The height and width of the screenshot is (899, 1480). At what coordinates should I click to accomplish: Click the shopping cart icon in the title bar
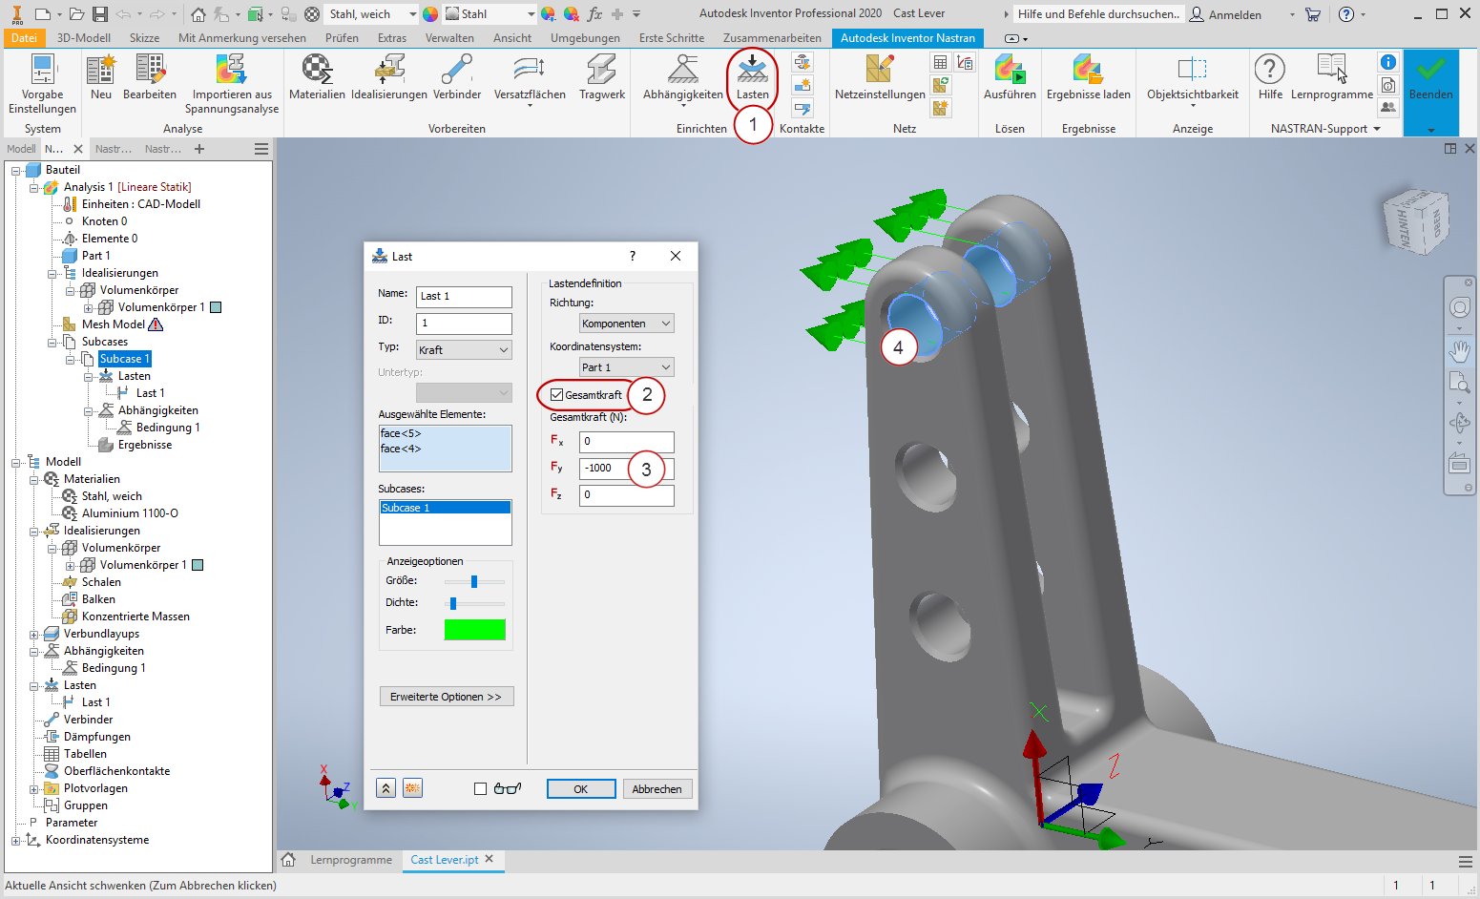point(1313,14)
